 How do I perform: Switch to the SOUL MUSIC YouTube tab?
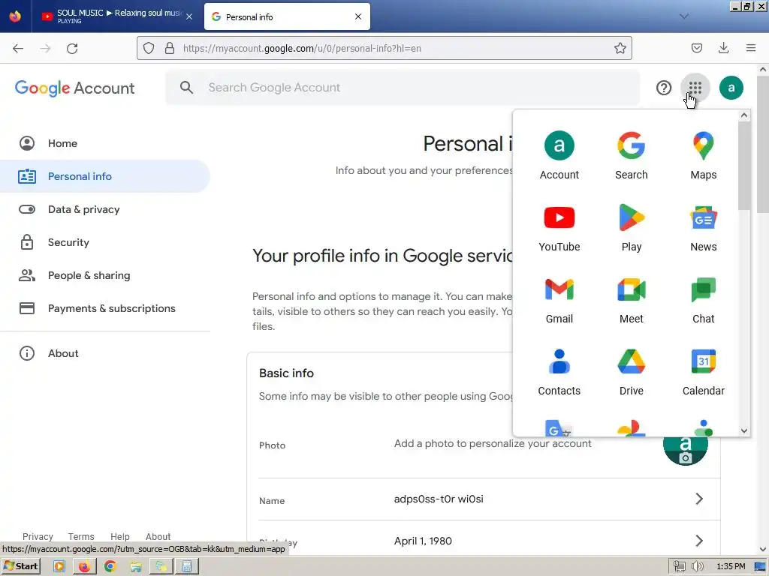click(x=116, y=16)
